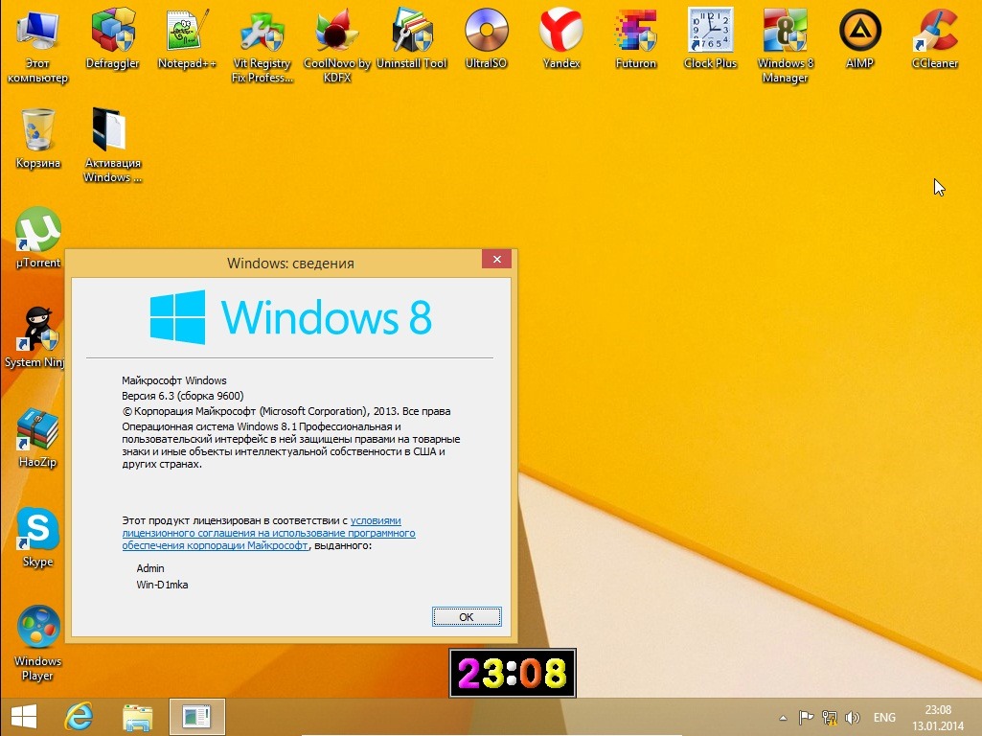
Task: Click 'Версия 6.3 (сборка 9600)' text
Action: (183, 396)
